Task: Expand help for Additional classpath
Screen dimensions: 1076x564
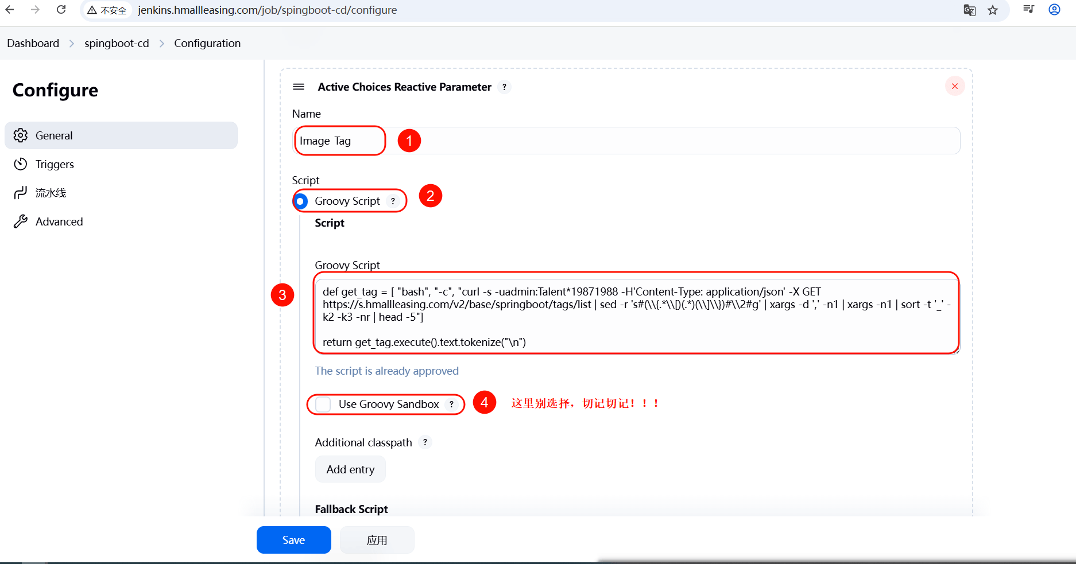Action: (x=425, y=442)
